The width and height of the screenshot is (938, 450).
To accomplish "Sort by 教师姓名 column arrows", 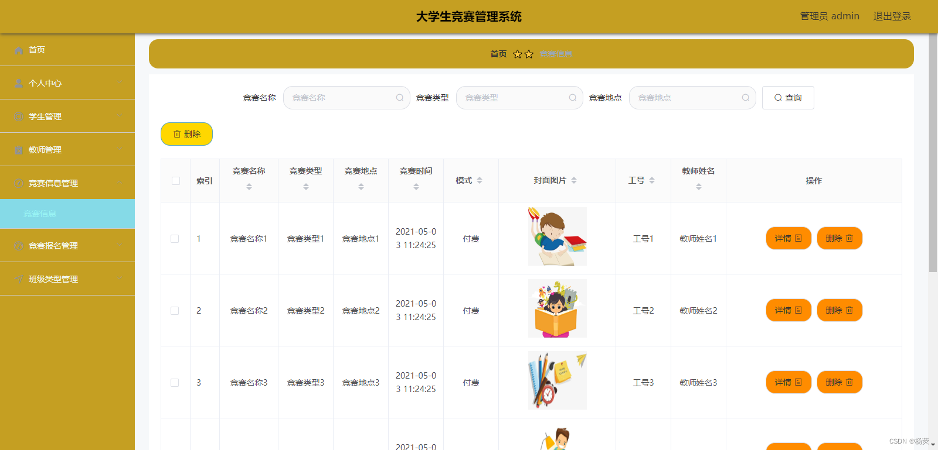I will (699, 187).
